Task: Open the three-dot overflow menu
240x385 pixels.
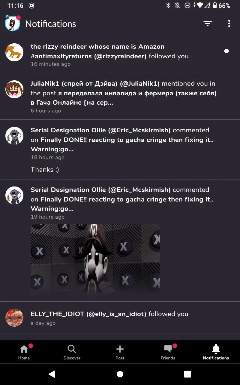Action: pos(229,24)
